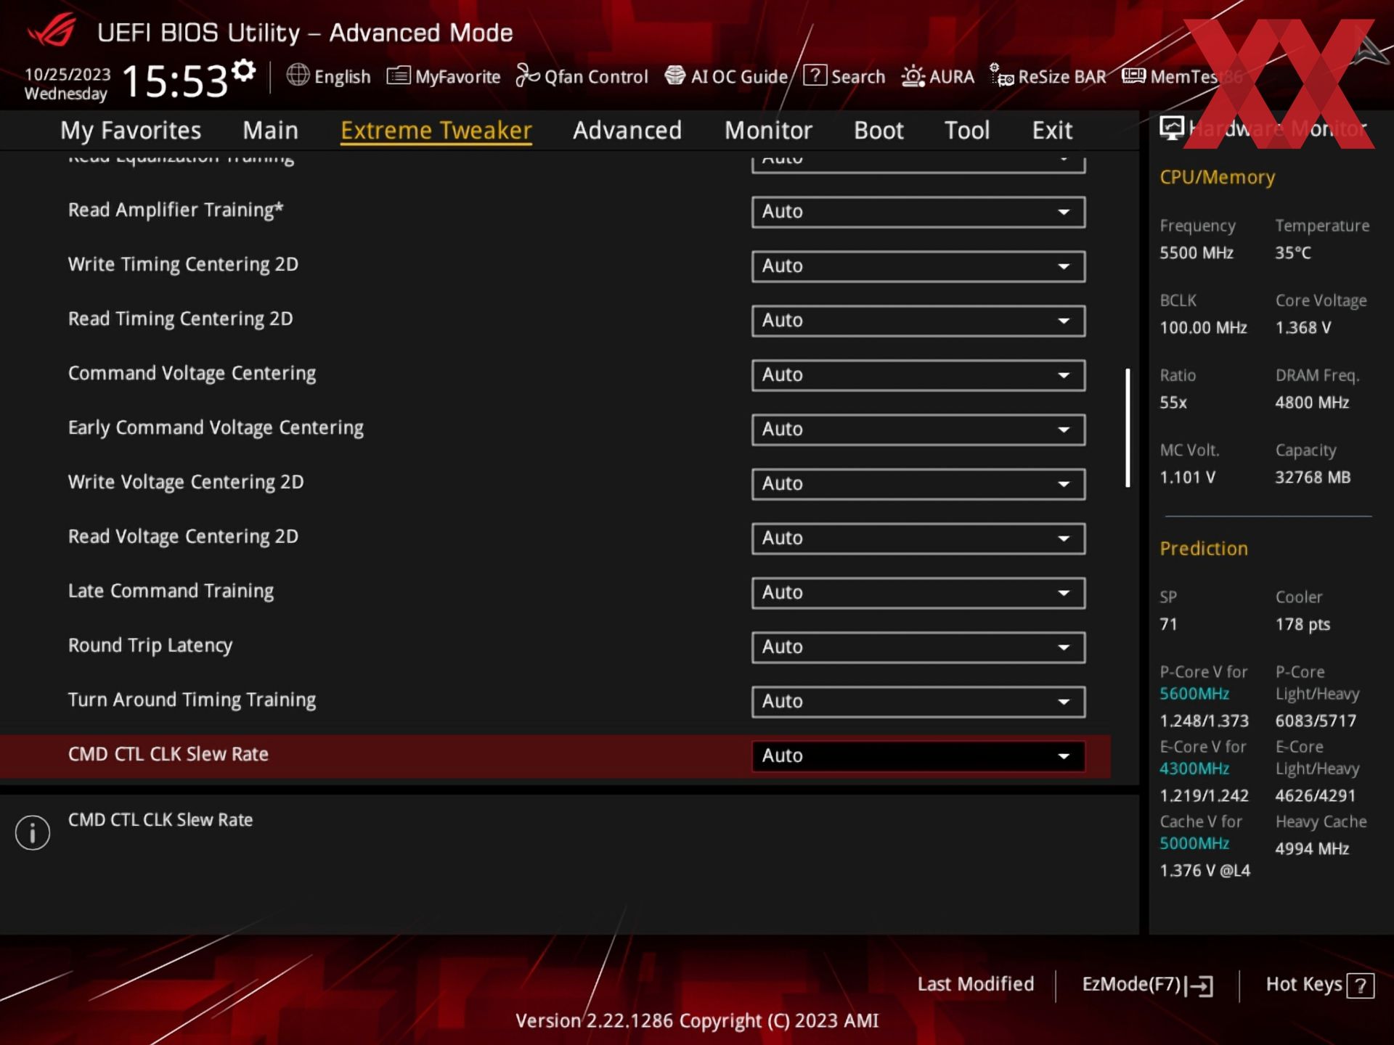This screenshot has width=1394, height=1045.
Task: Click the 32768 MB capacity value
Action: tap(1313, 477)
